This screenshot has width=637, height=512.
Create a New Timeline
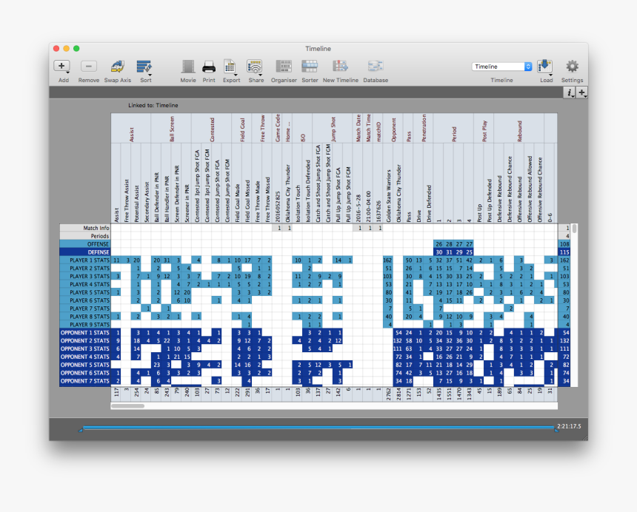point(340,67)
